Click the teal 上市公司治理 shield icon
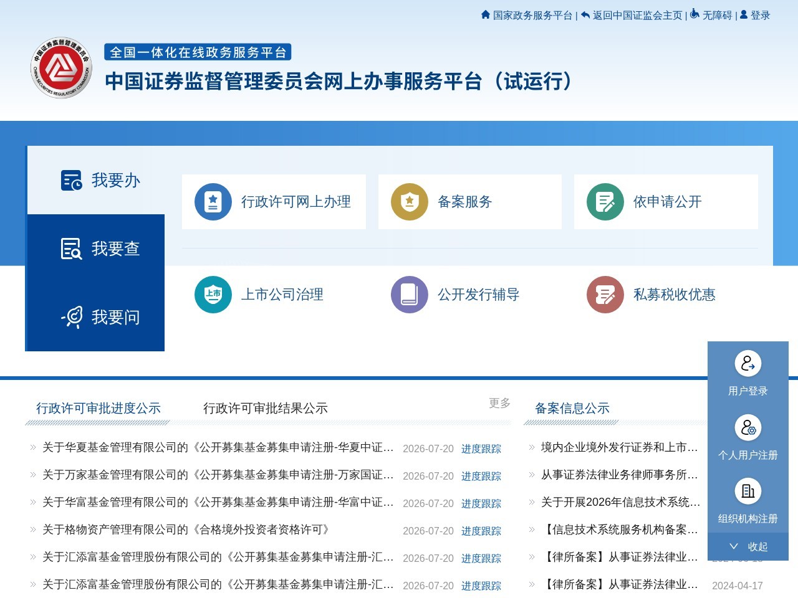 tap(213, 295)
